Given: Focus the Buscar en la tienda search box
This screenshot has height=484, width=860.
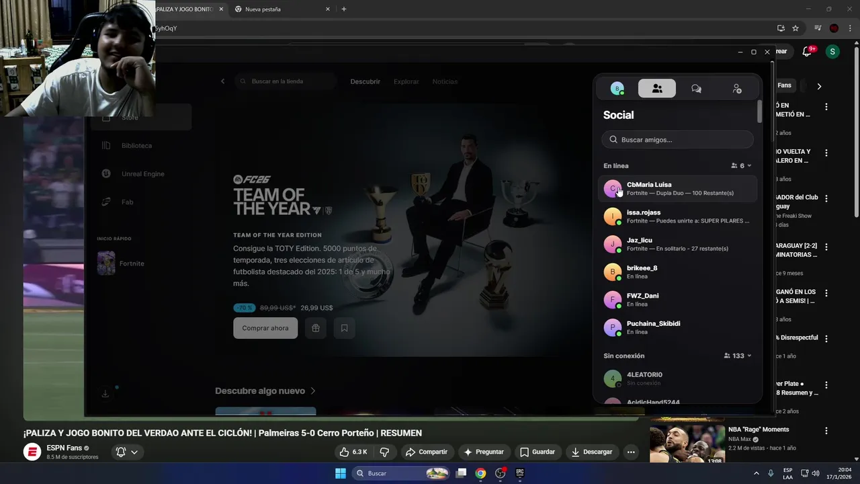Looking at the screenshot, I should (286, 81).
